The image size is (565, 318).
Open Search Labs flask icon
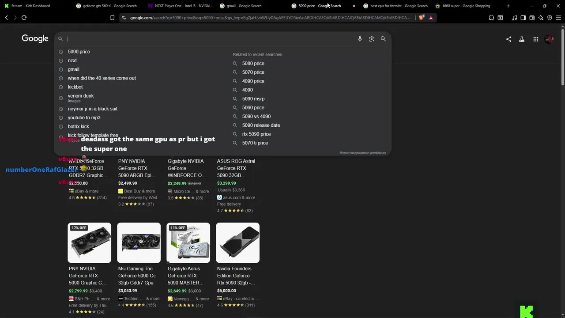(x=521, y=39)
